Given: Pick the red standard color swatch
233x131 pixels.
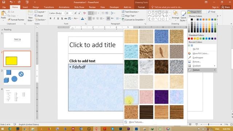Looking at the screenshot, I should click(x=192, y=39).
